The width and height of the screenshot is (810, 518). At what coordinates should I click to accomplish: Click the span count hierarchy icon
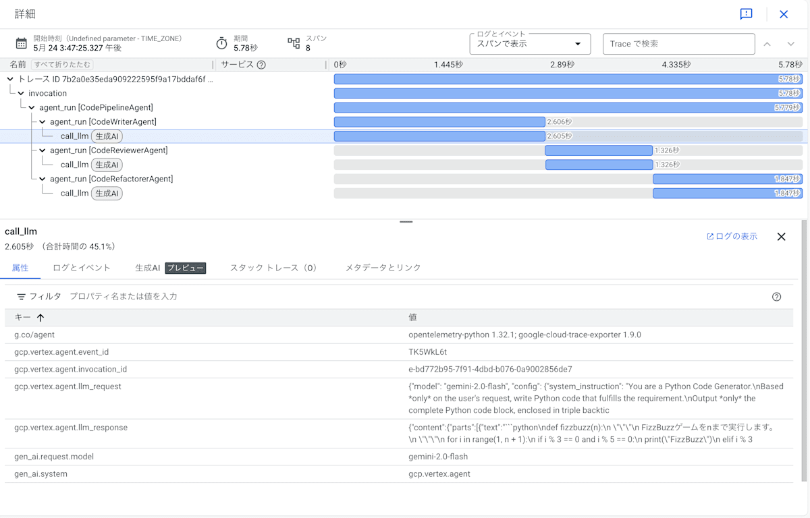(x=294, y=43)
